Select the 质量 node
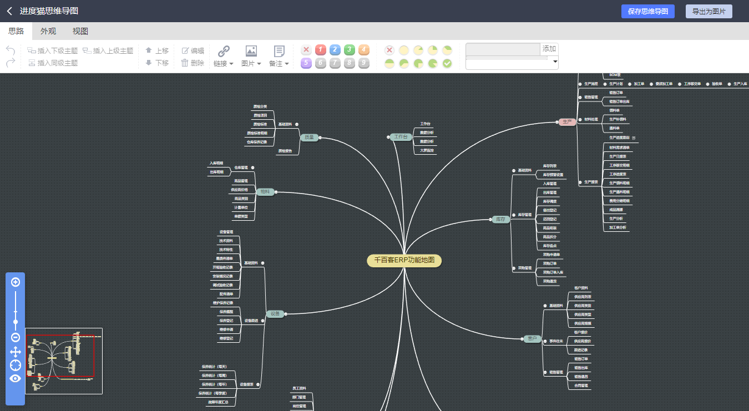Image resolution: width=749 pixels, height=411 pixels. [309, 137]
